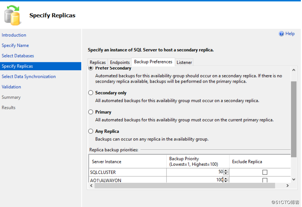Image resolution: width=302 pixels, height=207 pixels.
Task: Select the Specify Replicas step
Action: [40, 66]
